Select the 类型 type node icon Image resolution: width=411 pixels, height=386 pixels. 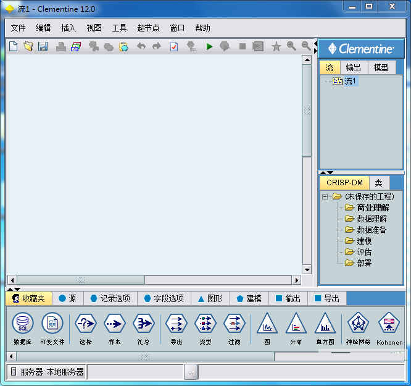205,324
